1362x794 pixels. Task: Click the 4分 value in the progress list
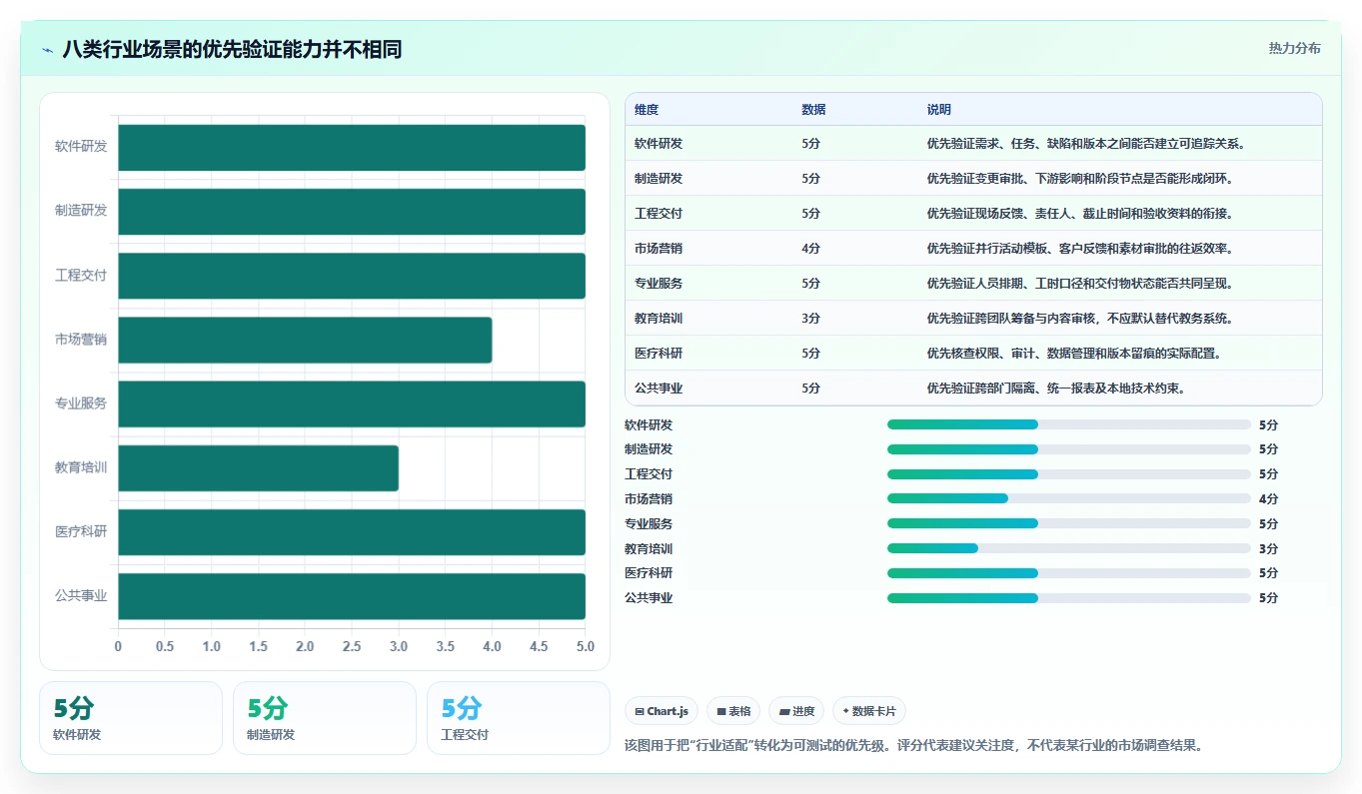click(1268, 498)
